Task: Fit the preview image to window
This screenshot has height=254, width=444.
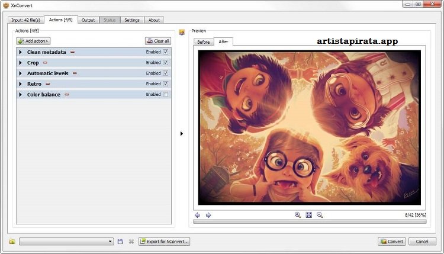Action: point(308,215)
